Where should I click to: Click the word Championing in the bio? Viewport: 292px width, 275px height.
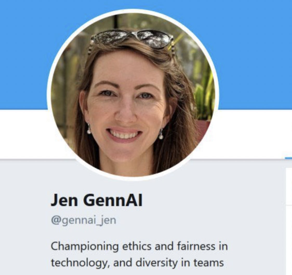(x=85, y=246)
